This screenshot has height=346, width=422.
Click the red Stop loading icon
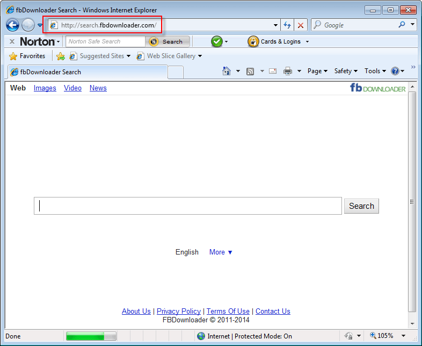301,25
